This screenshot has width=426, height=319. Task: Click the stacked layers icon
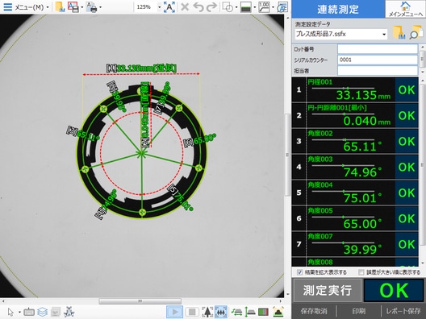pos(43,312)
